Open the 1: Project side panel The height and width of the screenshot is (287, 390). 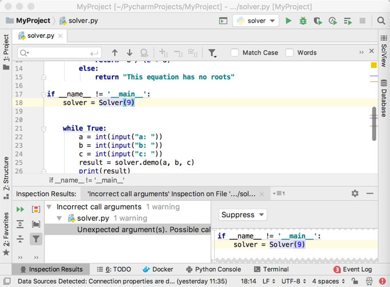click(x=6, y=52)
